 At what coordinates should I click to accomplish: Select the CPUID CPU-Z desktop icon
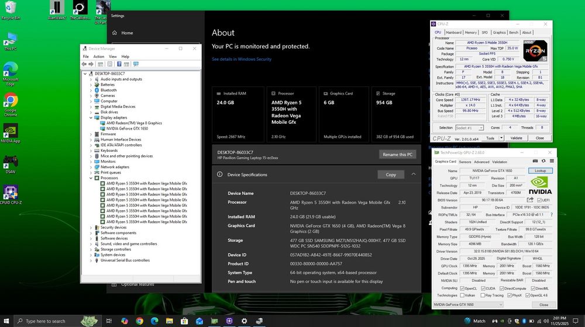click(x=11, y=194)
